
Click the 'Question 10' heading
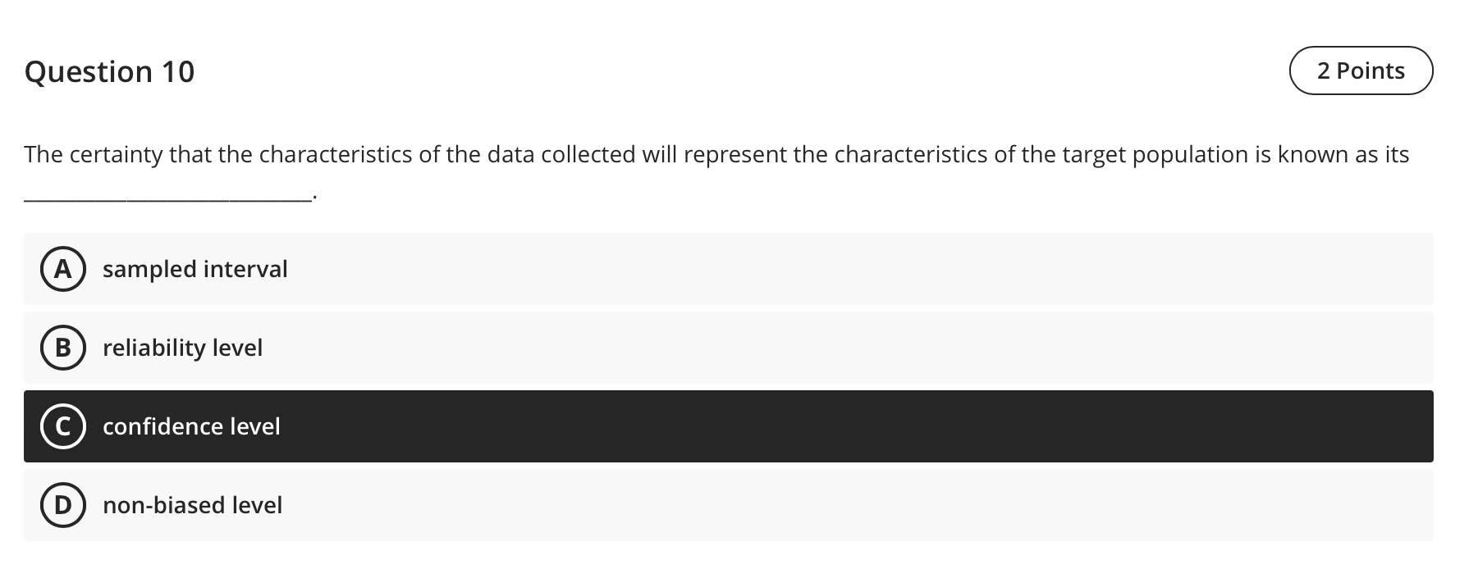pos(109,71)
